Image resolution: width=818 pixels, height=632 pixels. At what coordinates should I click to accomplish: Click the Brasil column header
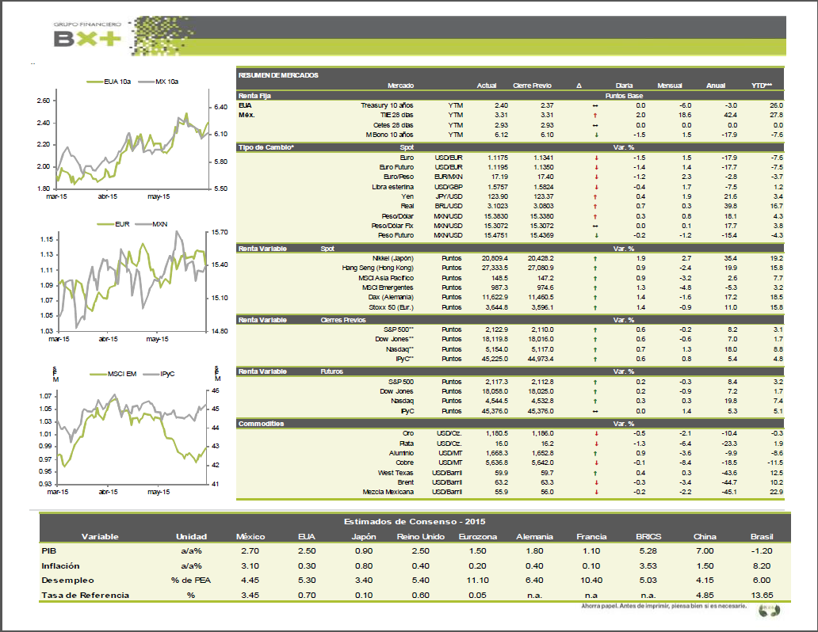tap(762, 537)
